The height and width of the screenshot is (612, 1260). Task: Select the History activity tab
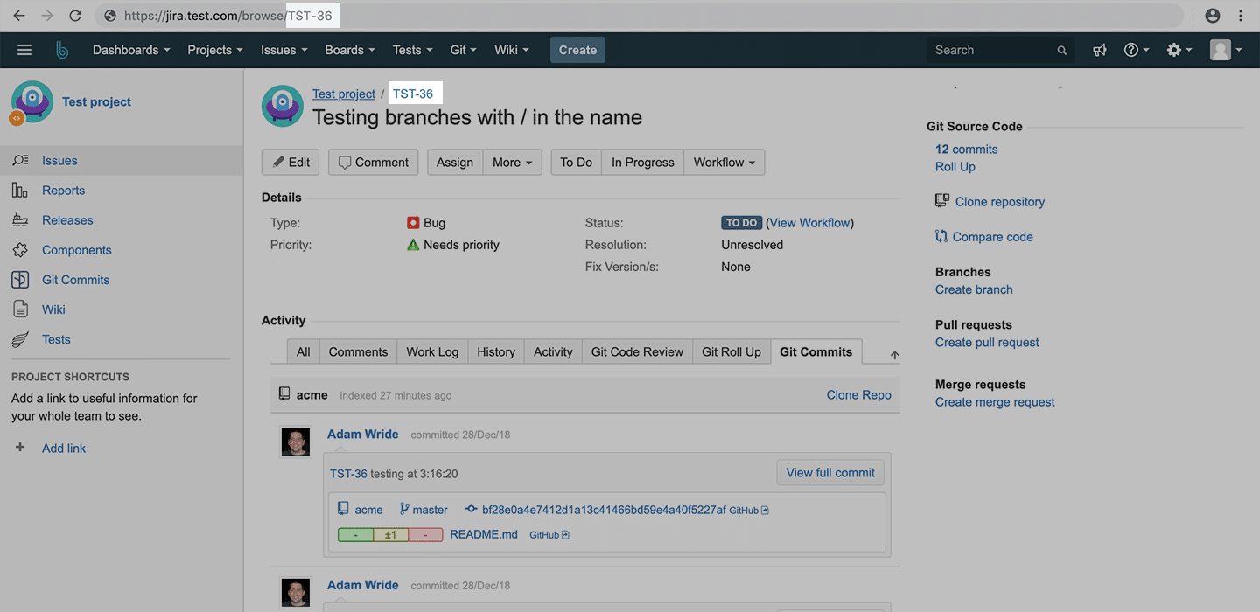coord(496,351)
